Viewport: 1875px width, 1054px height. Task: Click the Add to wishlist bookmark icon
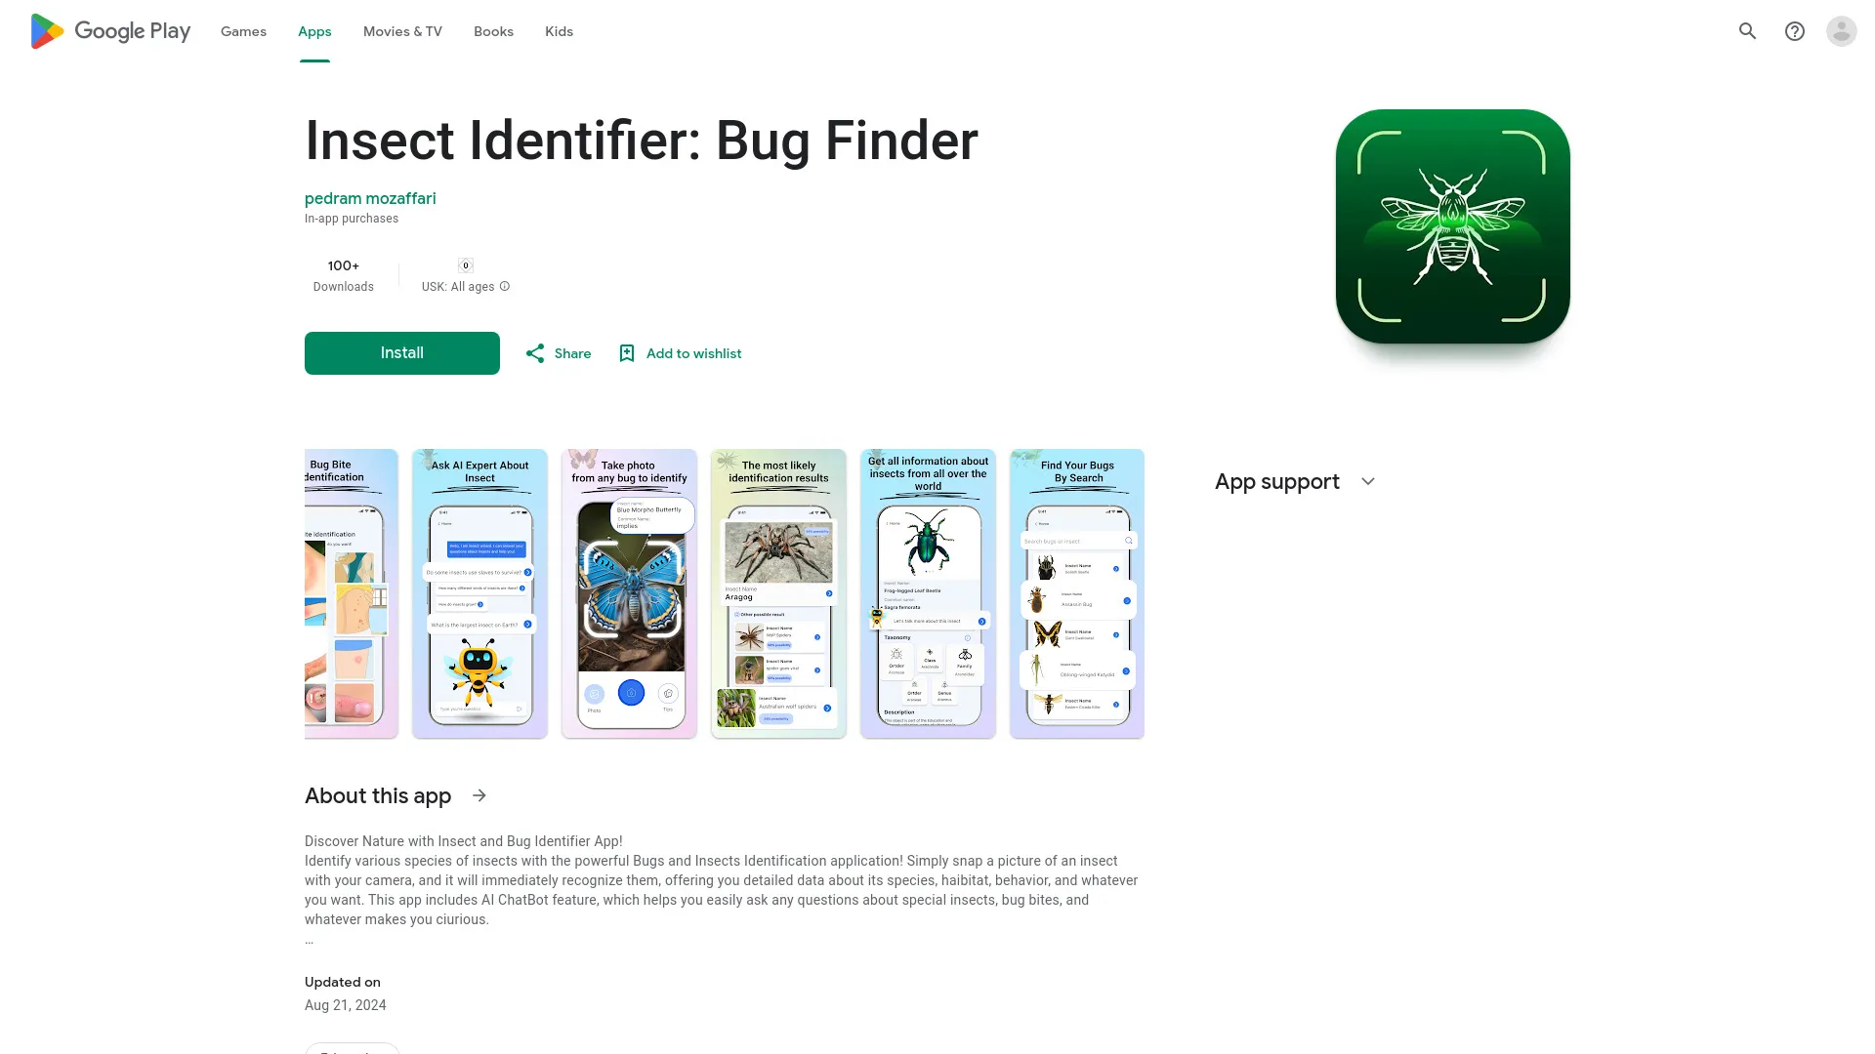pos(627,352)
